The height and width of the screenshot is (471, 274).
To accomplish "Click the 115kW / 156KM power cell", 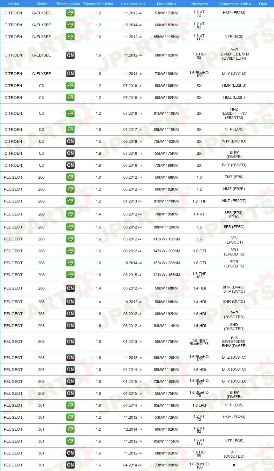I will (x=166, y=239).
